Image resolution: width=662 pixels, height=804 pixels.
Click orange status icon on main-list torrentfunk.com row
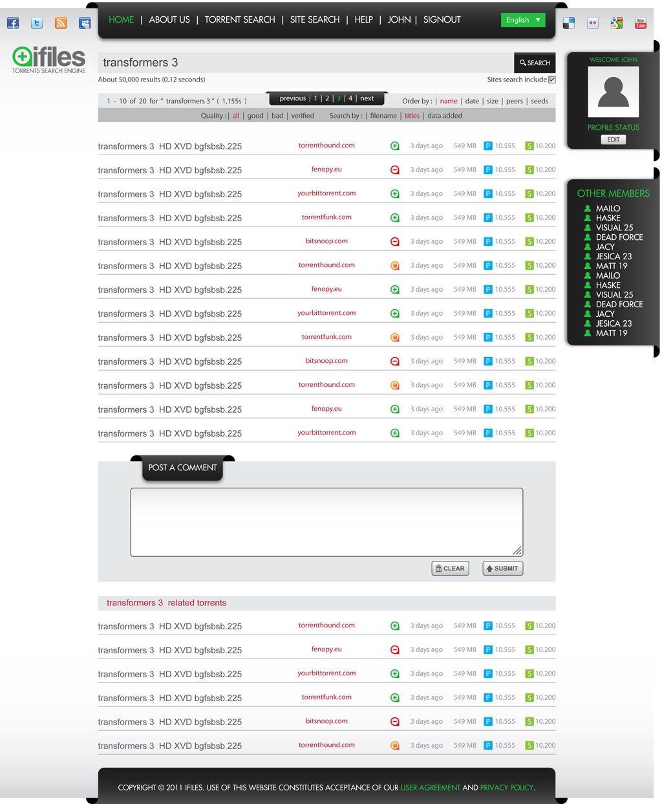[395, 338]
